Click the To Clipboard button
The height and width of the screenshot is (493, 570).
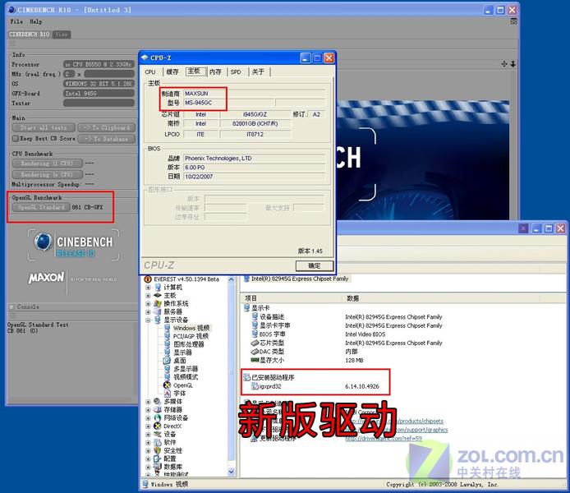point(106,127)
